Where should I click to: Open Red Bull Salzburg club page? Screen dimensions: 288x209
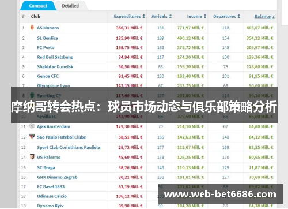[55, 57]
